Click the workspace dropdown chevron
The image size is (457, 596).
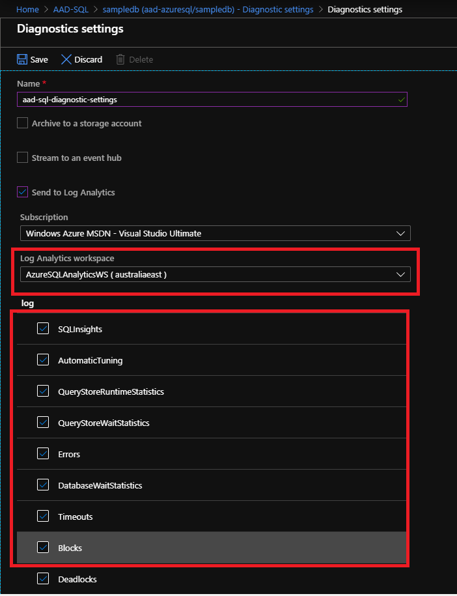[400, 274]
